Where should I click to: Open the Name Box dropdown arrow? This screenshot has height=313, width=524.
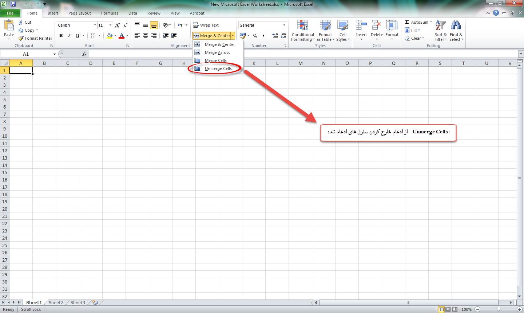[55, 54]
